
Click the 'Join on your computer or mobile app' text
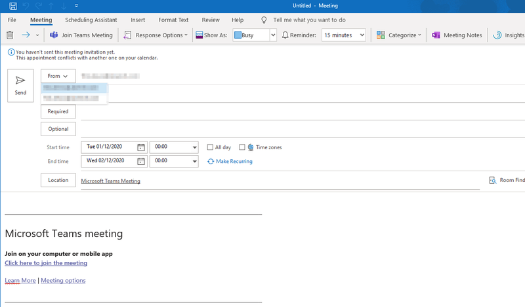(x=58, y=253)
